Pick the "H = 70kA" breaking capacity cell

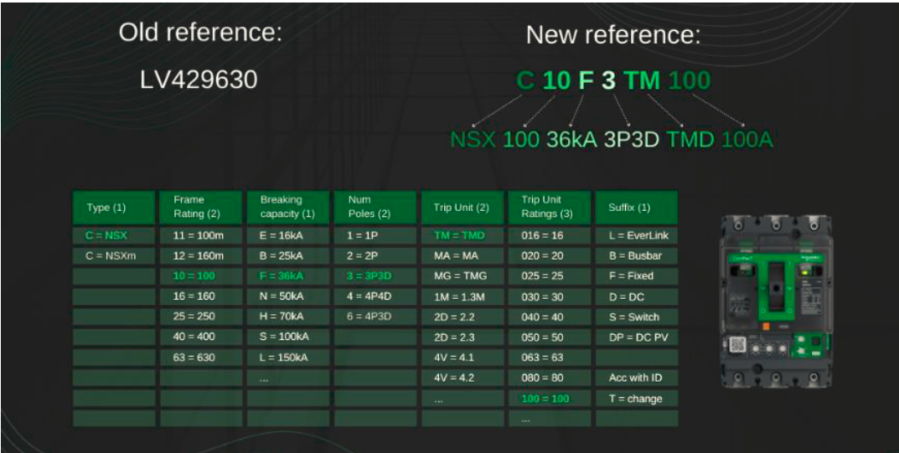pyautogui.click(x=288, y=317)
